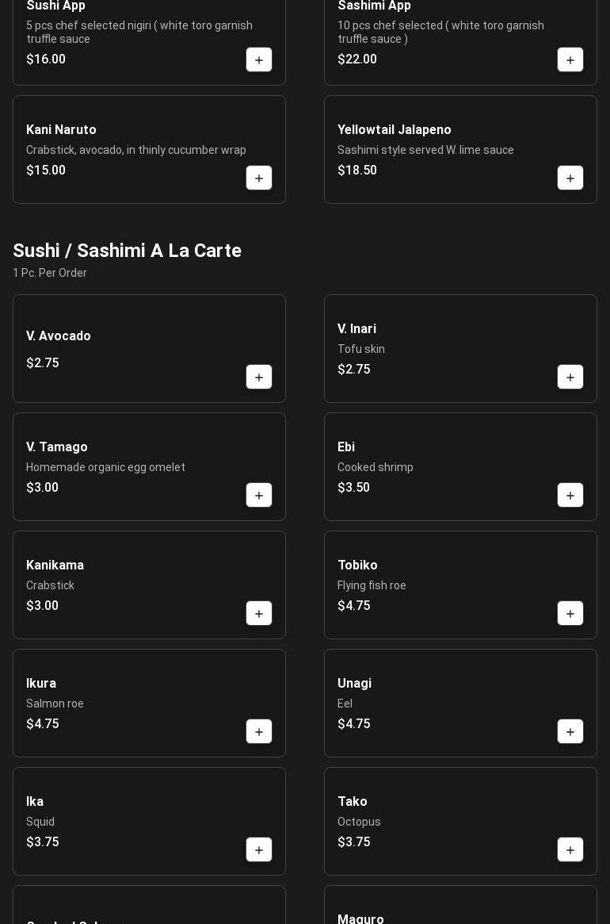
Task: Add Unagi eel to the order
Action: (x=570, y=732)
